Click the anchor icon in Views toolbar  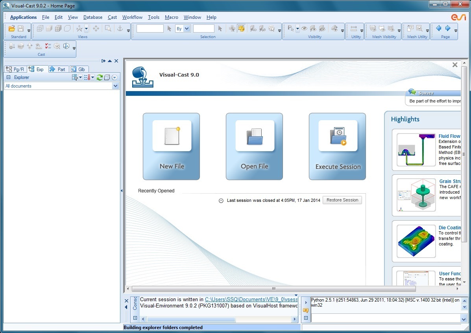tap(120, 29)
